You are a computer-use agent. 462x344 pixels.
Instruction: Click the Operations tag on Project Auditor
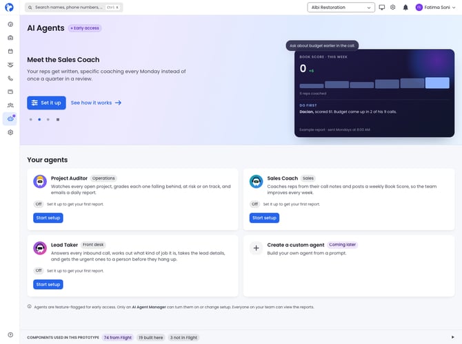coord(103,178)
